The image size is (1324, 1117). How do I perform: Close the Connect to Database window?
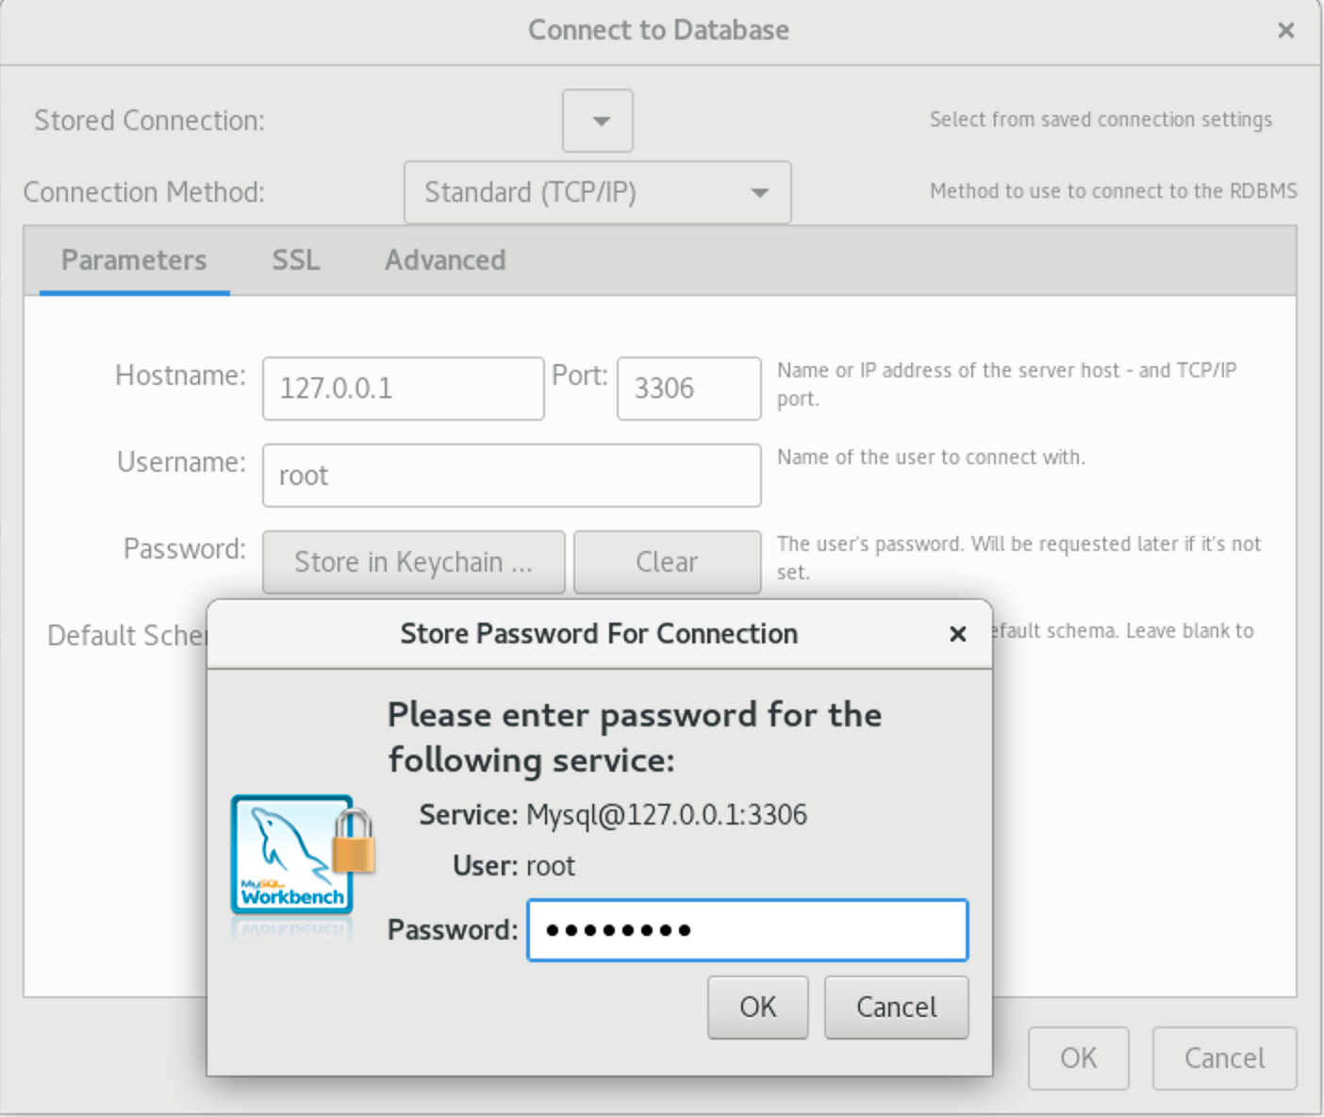coord(1285,30)
